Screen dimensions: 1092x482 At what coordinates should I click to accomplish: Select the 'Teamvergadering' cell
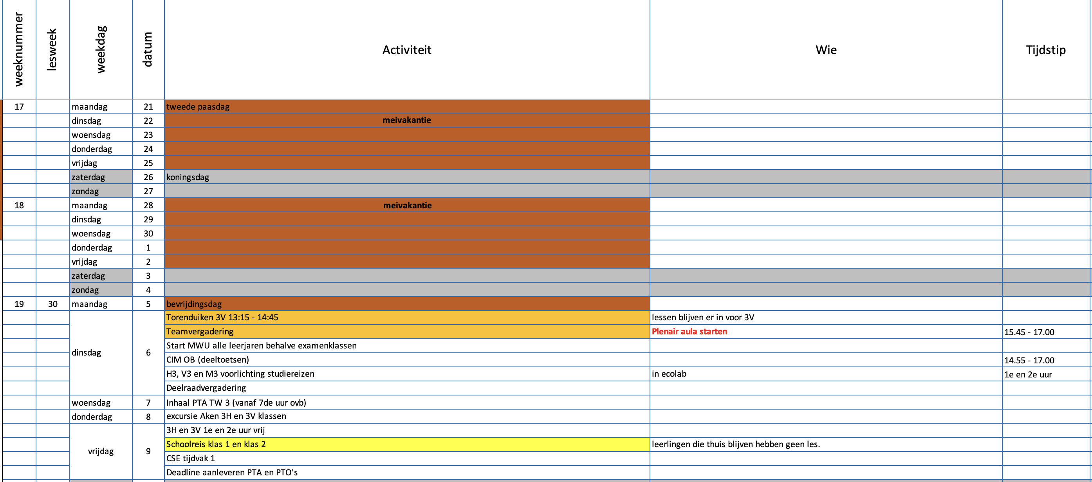pyautogui.click(x=407, y=332)
